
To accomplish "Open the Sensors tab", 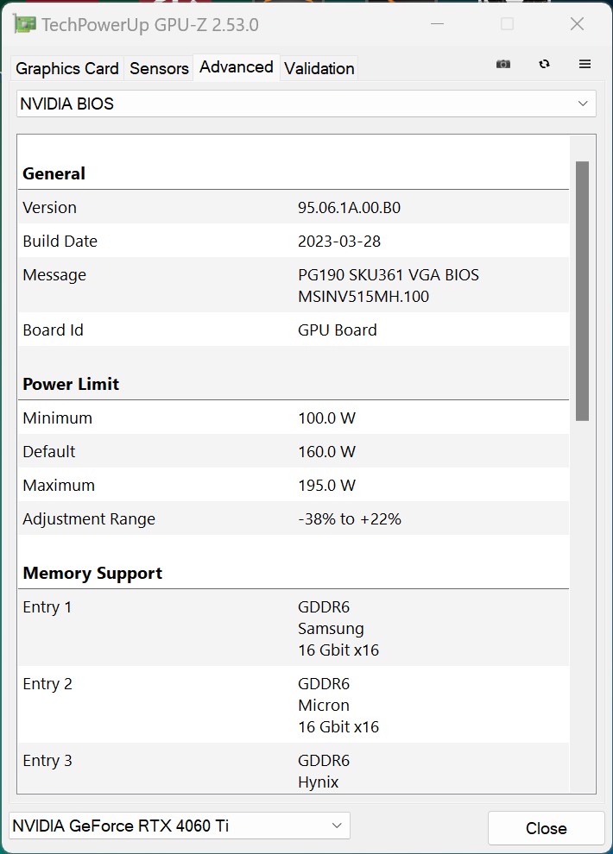I will point(159,68).
